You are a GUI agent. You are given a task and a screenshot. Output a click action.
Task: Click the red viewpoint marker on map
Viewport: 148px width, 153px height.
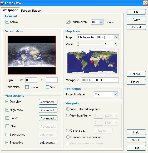point(92,62)
